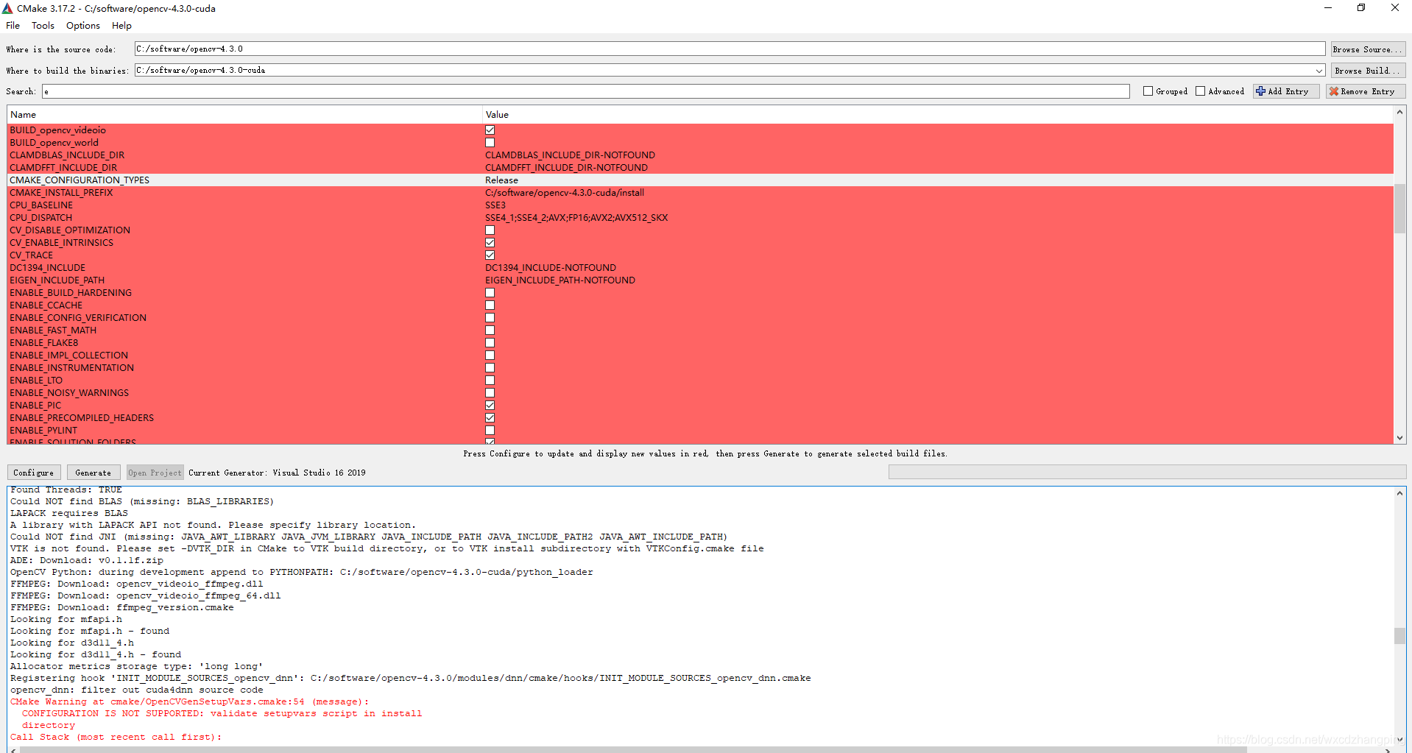1412x753 pixels.
Task: Enable ENABLE_FAST_MATH checkbox
Action: tap(490, 330)
